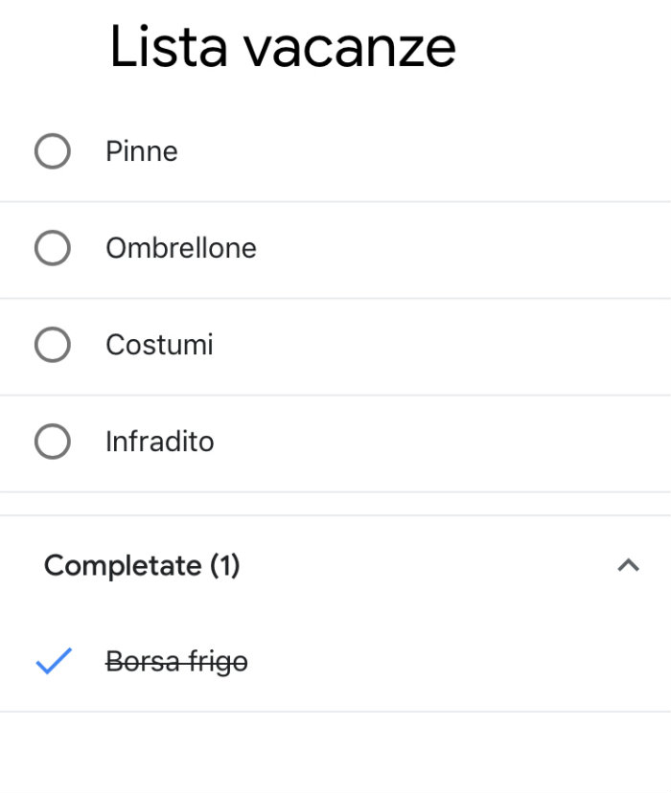
Task: Click the Completate (1) header label
Action: 142,565
